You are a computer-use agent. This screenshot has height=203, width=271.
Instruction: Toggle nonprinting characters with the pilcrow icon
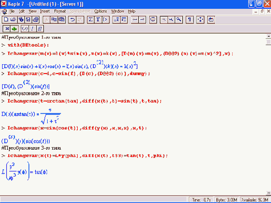(190, 20)
